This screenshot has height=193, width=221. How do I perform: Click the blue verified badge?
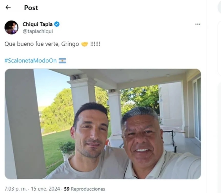[57, 24]
